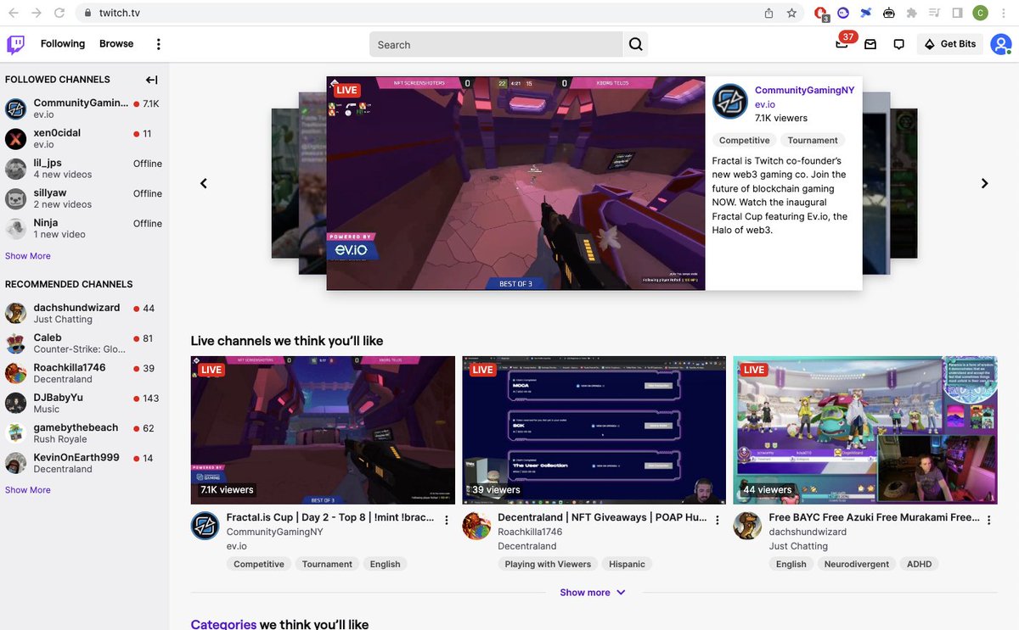The height and width of the screenshot is (630, 1019).
Task: Click CommunityGamingNY avatar in carousel info
Action: [x=729, y=101]
